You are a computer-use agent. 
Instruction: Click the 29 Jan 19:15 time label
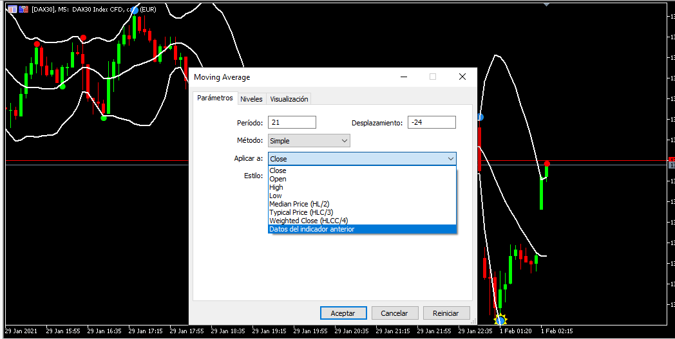point(269,331)
